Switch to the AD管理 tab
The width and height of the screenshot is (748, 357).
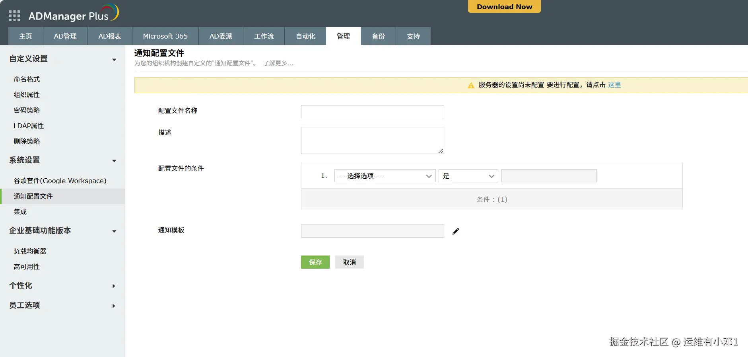(65, 36)
